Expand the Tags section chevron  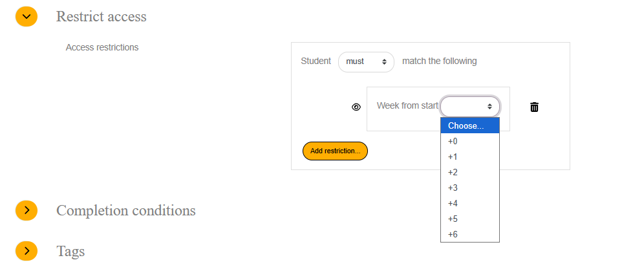[x=27, y=251]
